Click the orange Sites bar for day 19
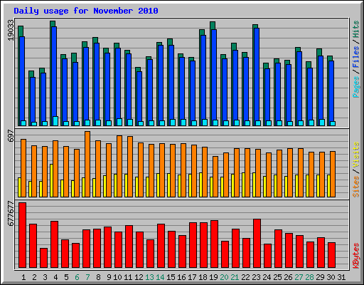364x285 pixels. 215,177
